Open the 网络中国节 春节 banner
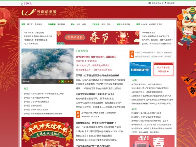Viewport: 196px width, 147px height. pos(98,38)
